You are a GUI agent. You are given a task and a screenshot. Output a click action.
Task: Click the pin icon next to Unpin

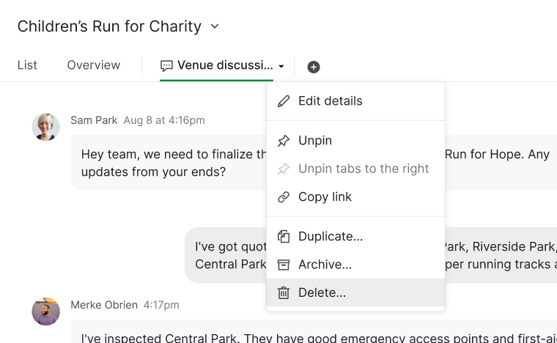[x=284, y=141]
